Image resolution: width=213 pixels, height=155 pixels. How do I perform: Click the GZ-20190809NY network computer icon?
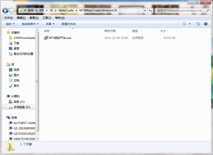click(x=11, y=128)
